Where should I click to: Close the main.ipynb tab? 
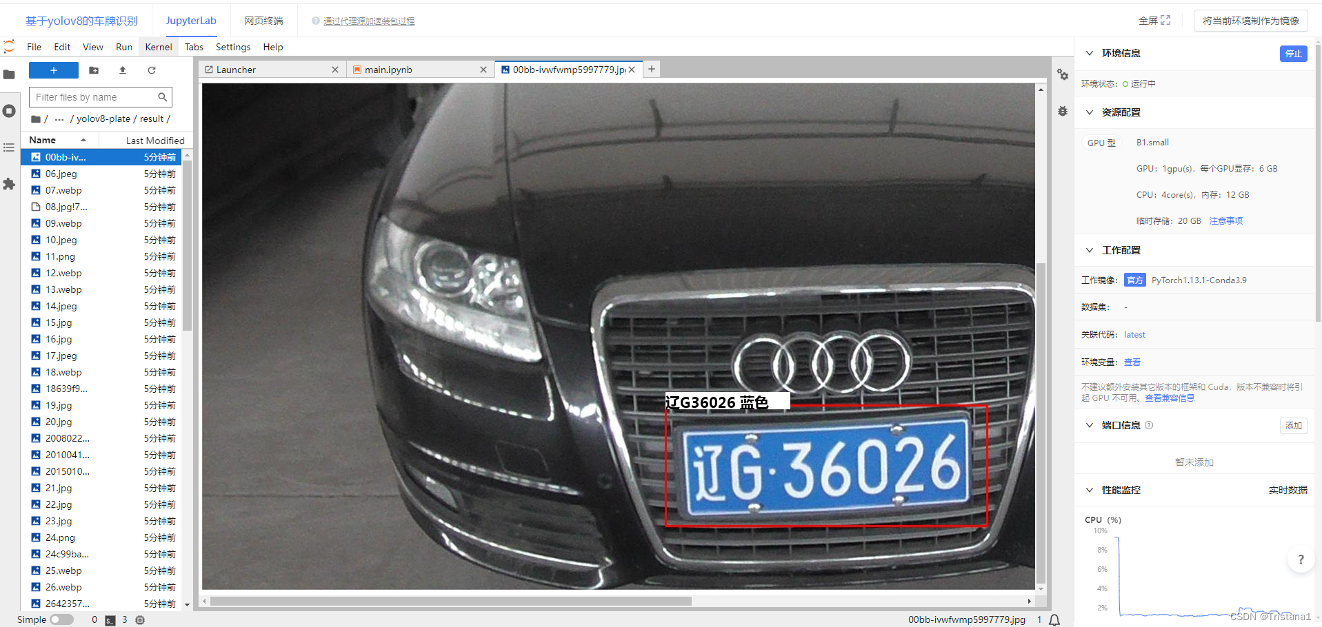tap(483, 70)
